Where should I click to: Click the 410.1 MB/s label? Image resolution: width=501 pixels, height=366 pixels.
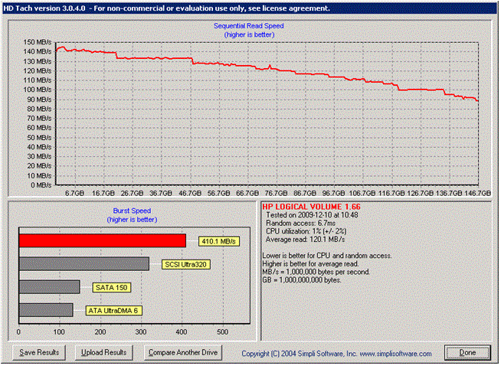[x=219, y=241]
